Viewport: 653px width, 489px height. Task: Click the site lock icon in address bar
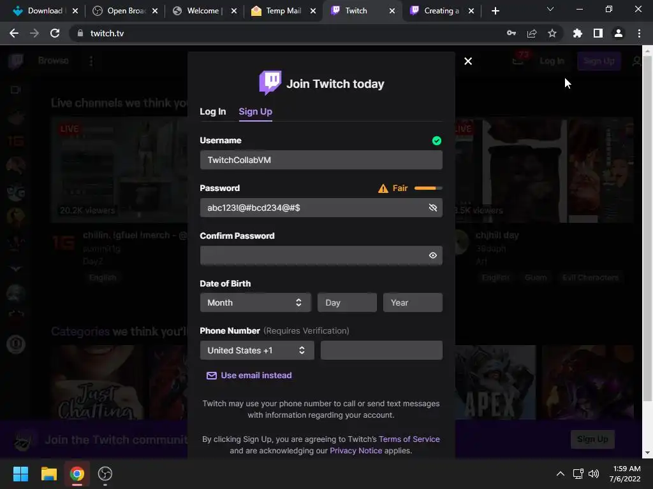pos(80,33)
